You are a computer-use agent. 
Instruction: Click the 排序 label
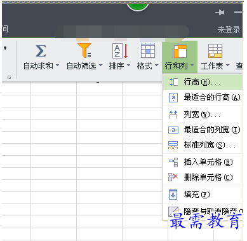[117, 66]
